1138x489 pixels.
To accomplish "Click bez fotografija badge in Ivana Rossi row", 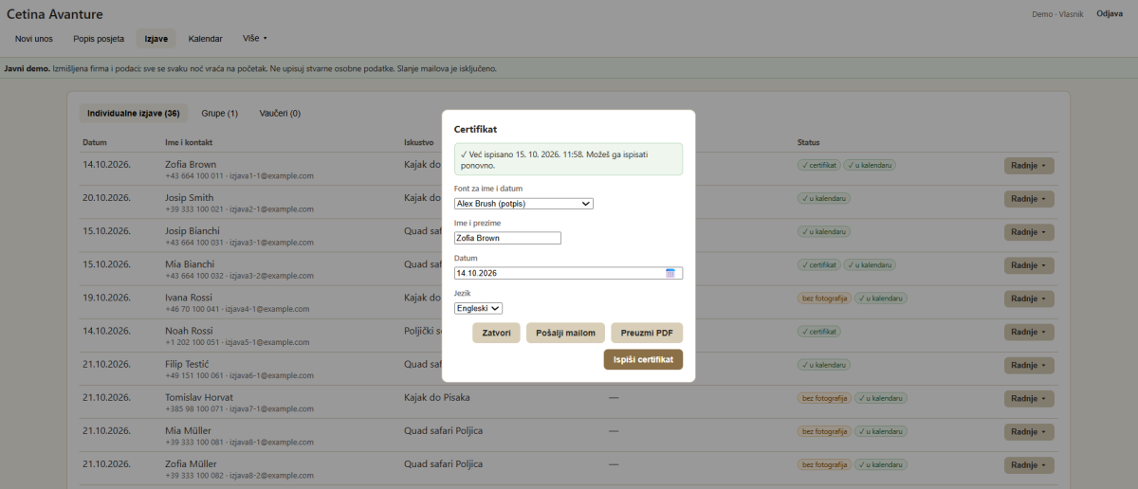I will [824, 298].
